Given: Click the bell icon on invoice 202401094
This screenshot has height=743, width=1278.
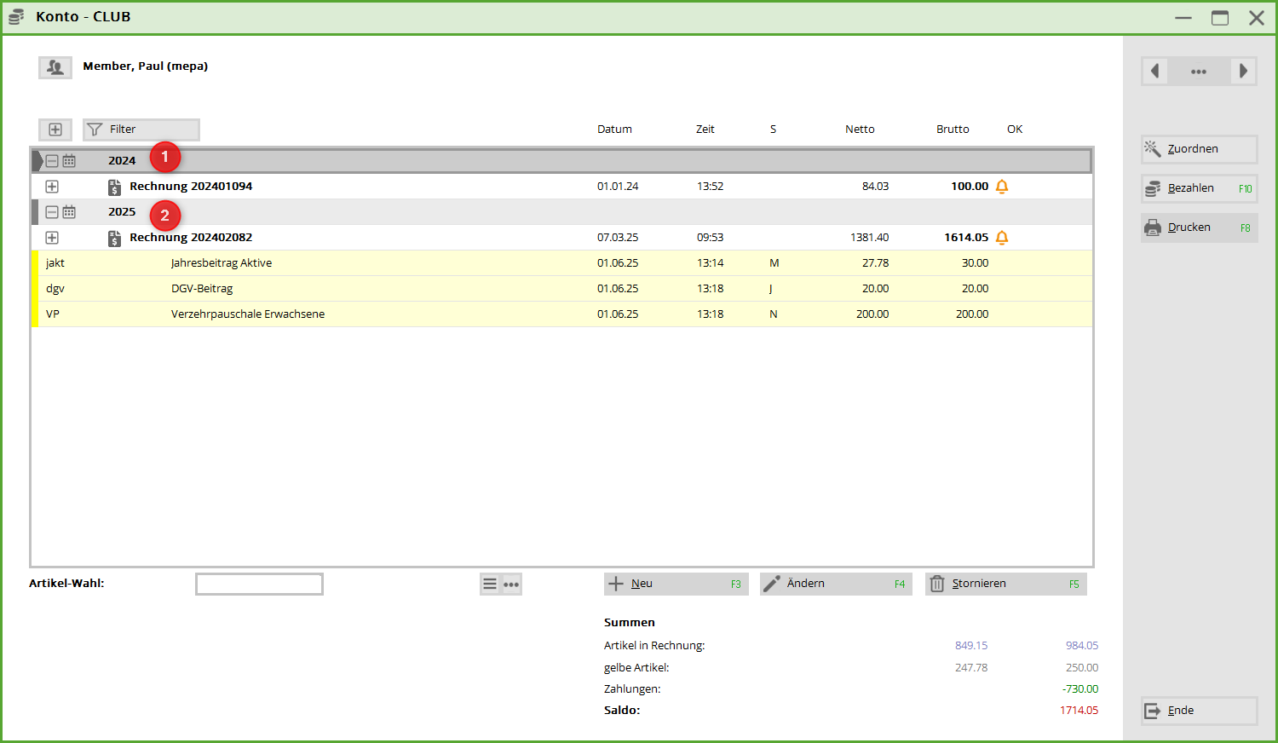Looking at the screenshot, I should [x=1002, y=187].
